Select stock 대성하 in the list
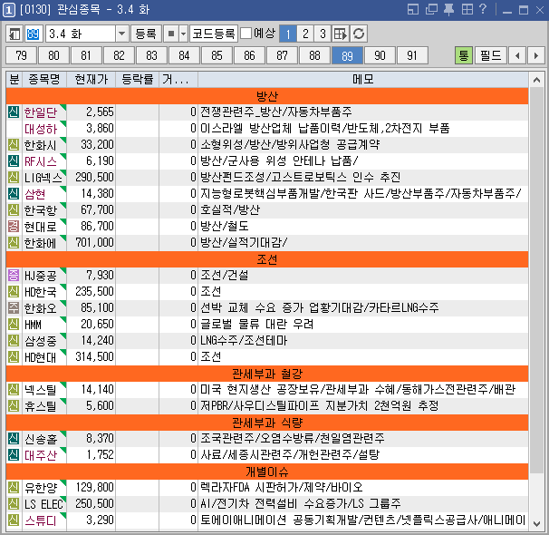 click(x=41, y=129)
